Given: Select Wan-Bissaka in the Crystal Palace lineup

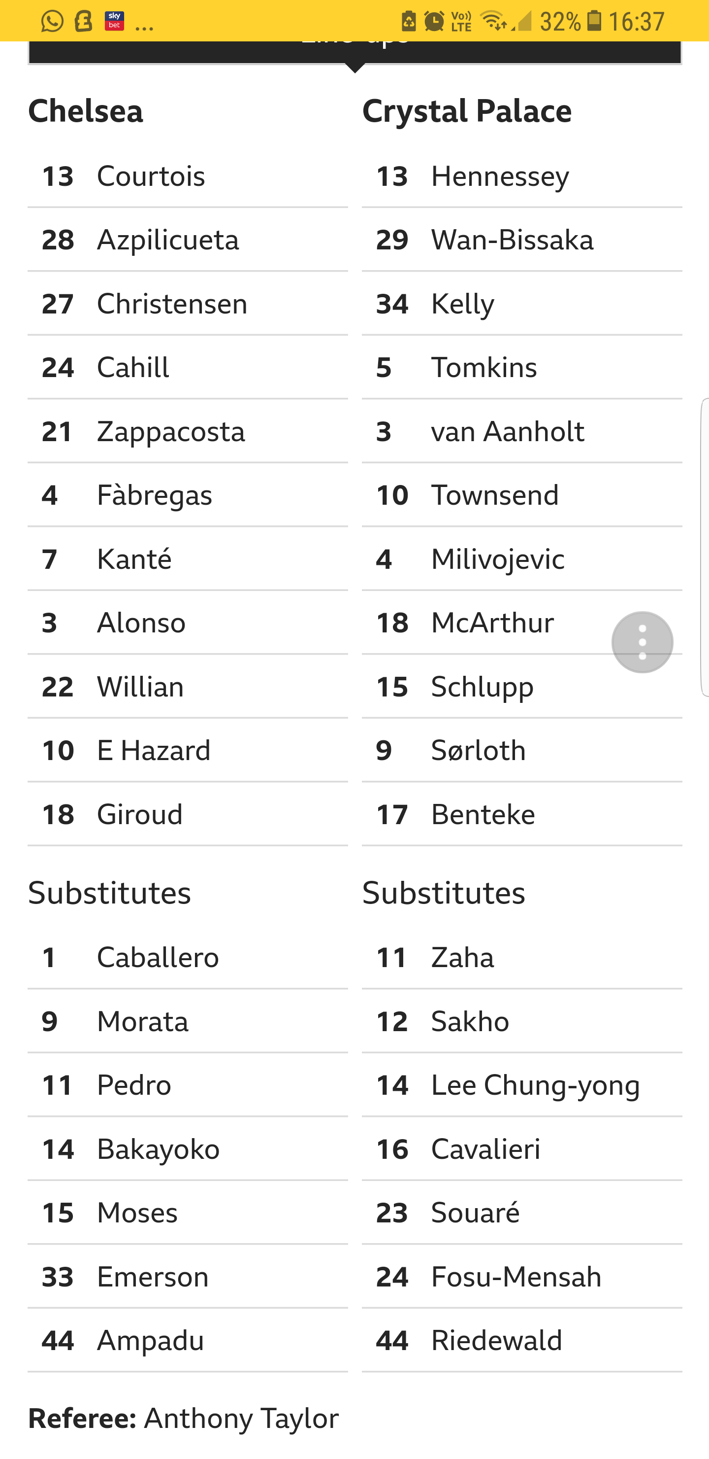Looking at the screenshot, I should pos(512,240).
